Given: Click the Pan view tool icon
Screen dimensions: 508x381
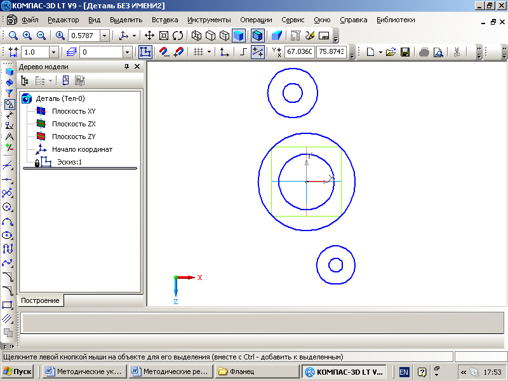Looking at the screenshot, I should click(149, 36).
